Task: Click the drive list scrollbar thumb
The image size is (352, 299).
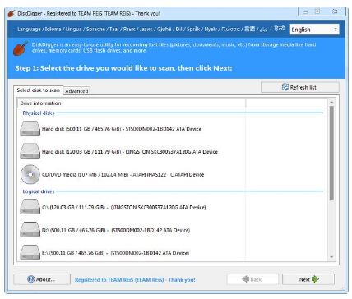Action: [331, 154]
